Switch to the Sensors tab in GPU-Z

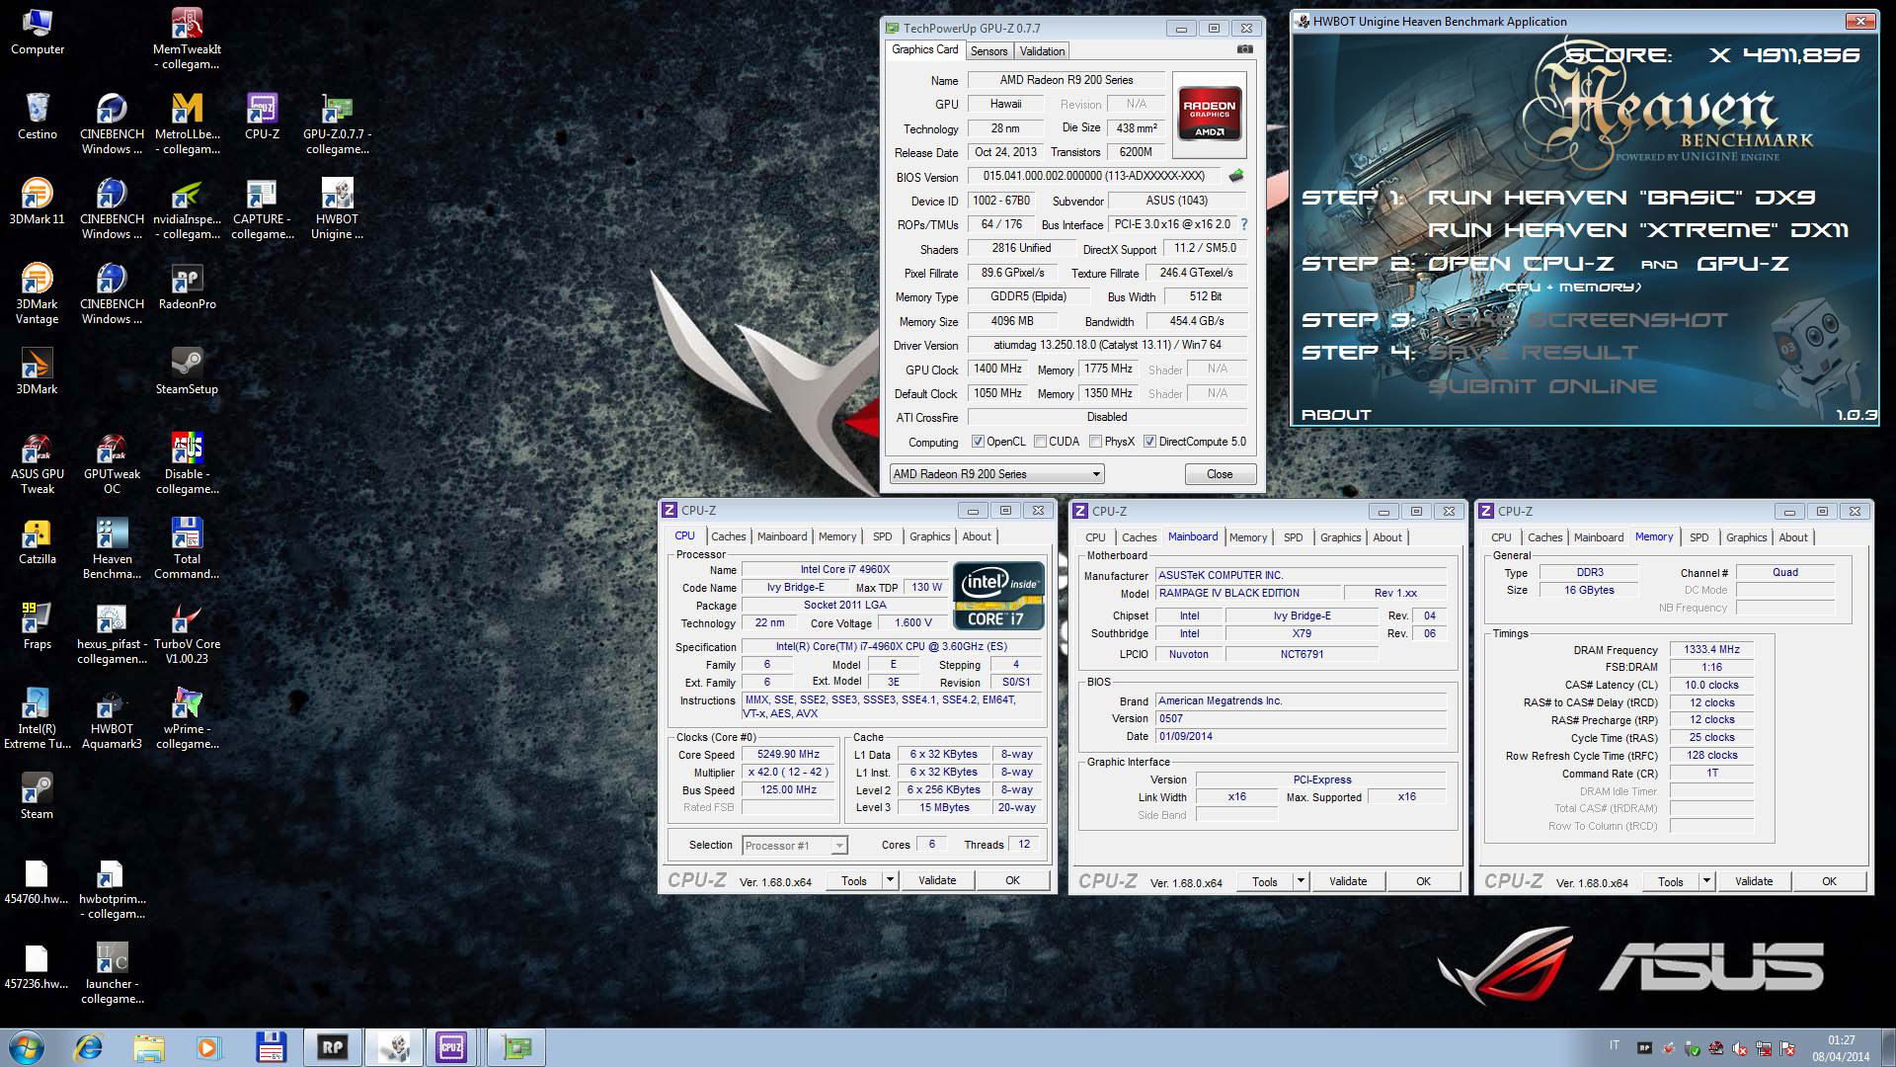click(988, 51)
